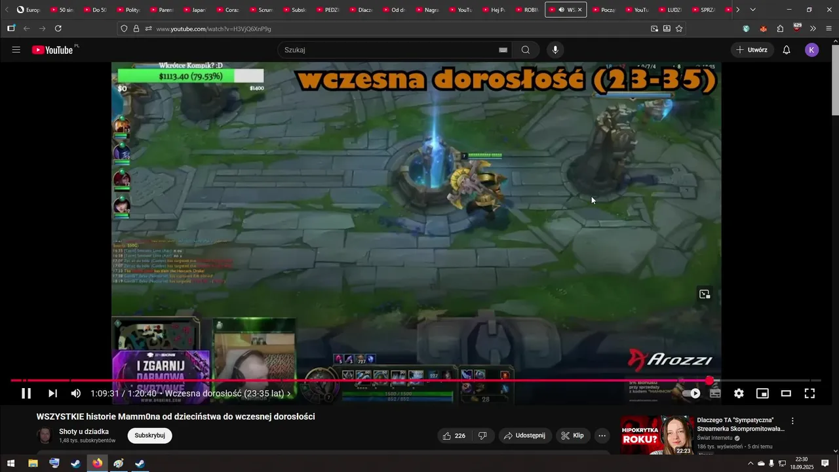Open more actions three-dot menu below video
The height and width of the screenshot is (472, 839).
pyautogui.click(x=602, y=435)
